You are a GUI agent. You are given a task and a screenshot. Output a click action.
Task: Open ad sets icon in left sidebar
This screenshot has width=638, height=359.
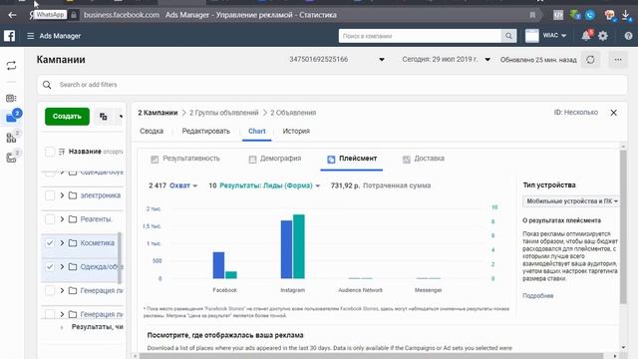pos(11,138)
